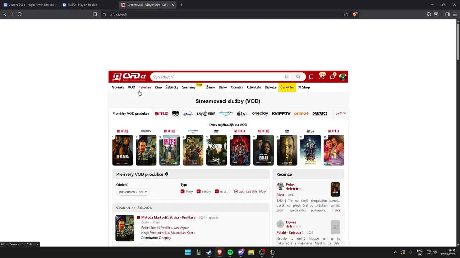460x258 pixels.
Task: Open the browser share icon in address bar
Action: pyautogui.click(x=346, y=14)
